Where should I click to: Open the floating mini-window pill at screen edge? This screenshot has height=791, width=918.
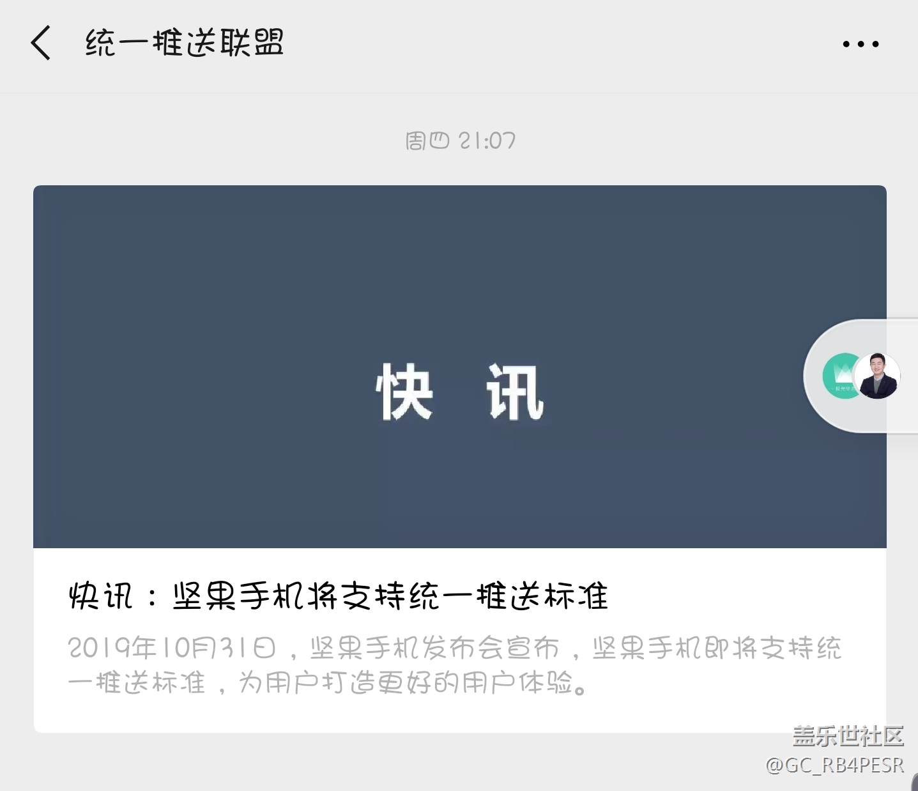click(x=861, y=376)
